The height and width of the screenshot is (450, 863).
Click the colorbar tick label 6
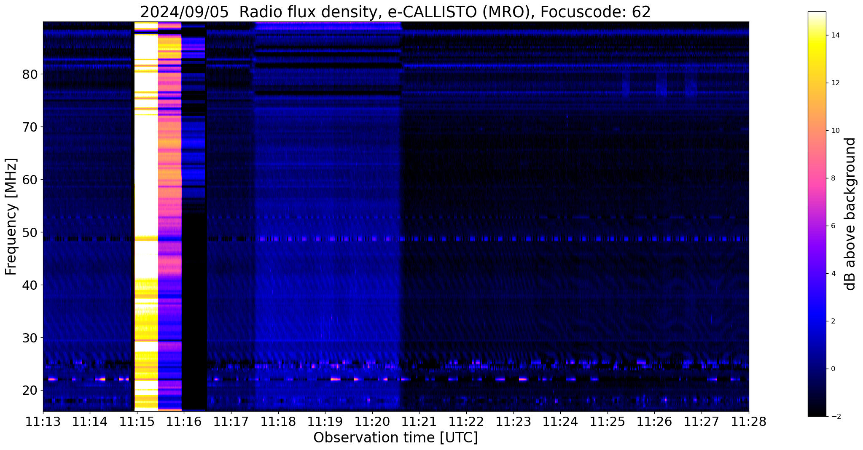pos(833,226)
